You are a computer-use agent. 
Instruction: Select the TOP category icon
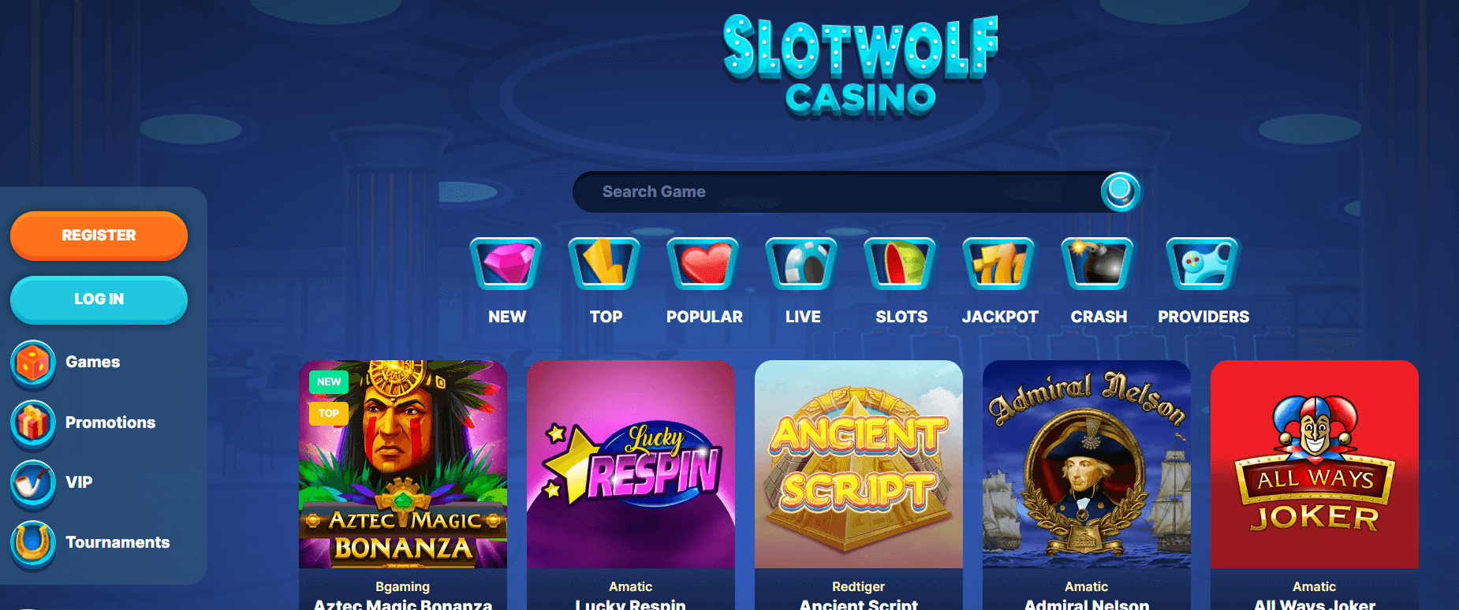[x=605, y=263]
